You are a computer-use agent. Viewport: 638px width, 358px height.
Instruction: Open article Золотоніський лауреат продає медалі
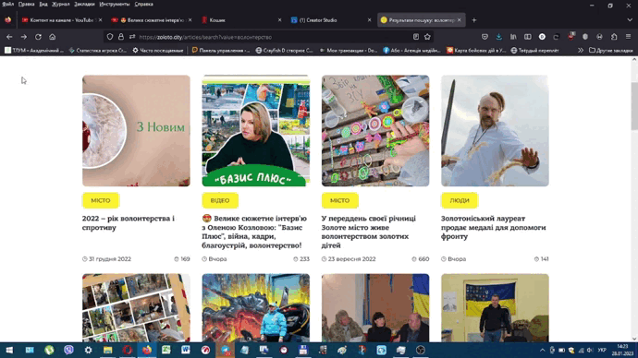coord(493,227)
